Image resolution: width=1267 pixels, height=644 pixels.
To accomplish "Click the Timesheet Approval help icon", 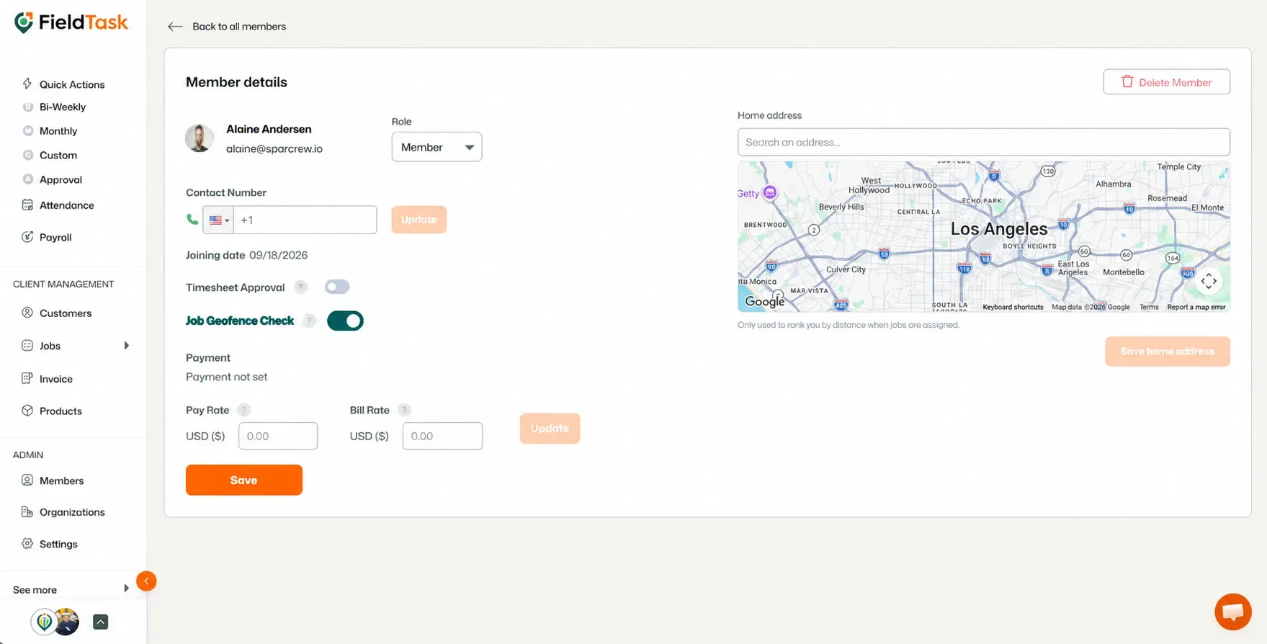I will (x=300, y=287).
